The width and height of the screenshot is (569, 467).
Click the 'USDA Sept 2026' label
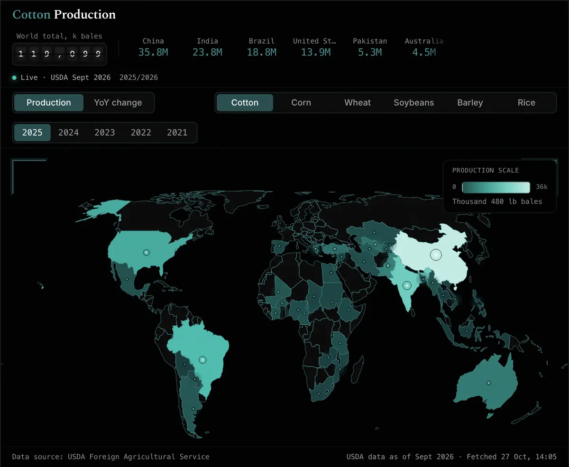click(x=81, y=77)
